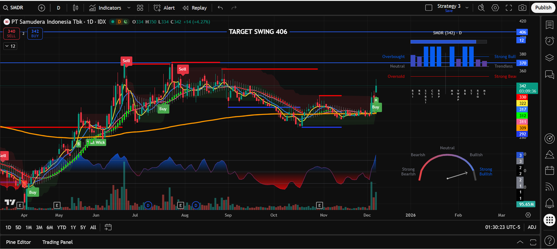Image resolution: width=557 pixels, height=249 pixels.
Task: Open the layout templates grid icon
Action: 140,8
